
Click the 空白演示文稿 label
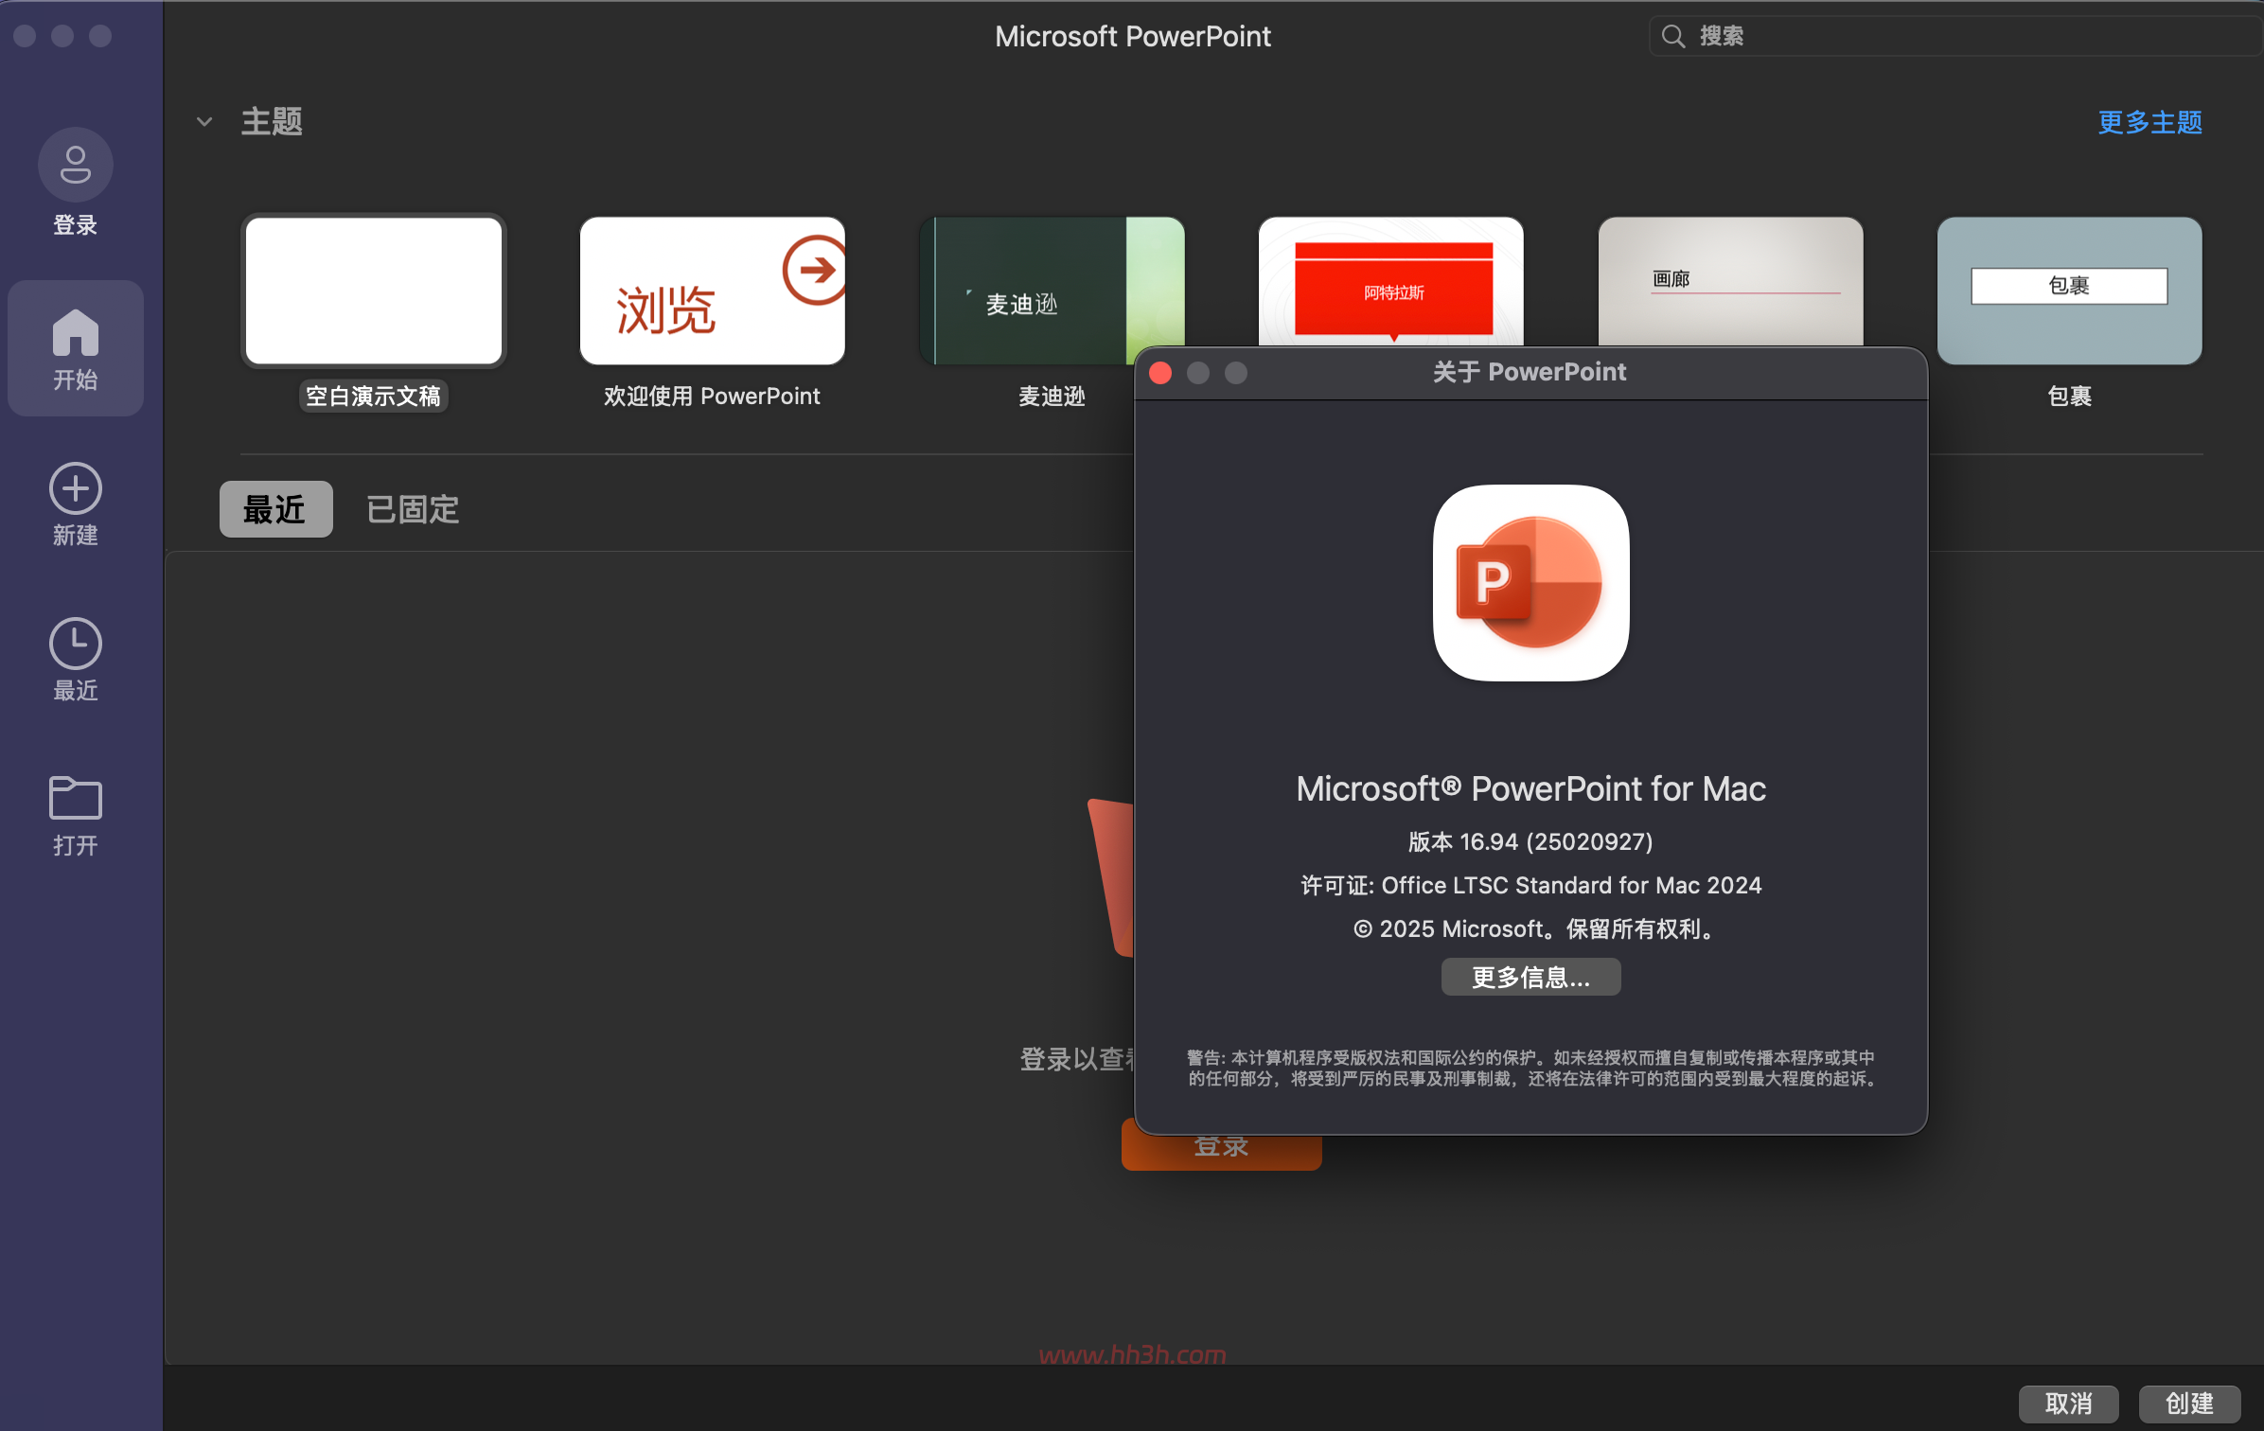[x=374, y=396]
